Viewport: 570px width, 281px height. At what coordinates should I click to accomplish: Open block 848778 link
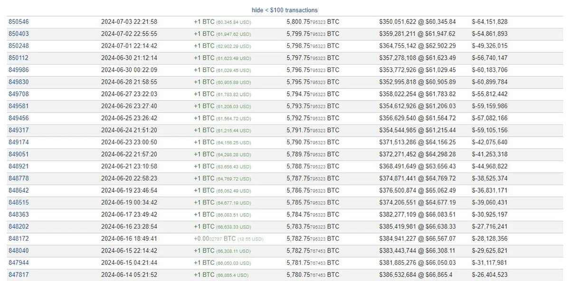(19, 178)
